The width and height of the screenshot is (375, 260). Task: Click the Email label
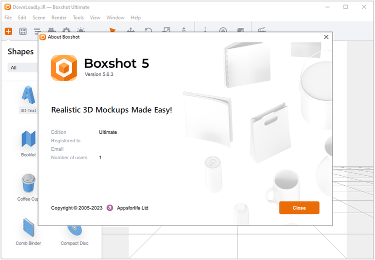click(x=57, y=149)
